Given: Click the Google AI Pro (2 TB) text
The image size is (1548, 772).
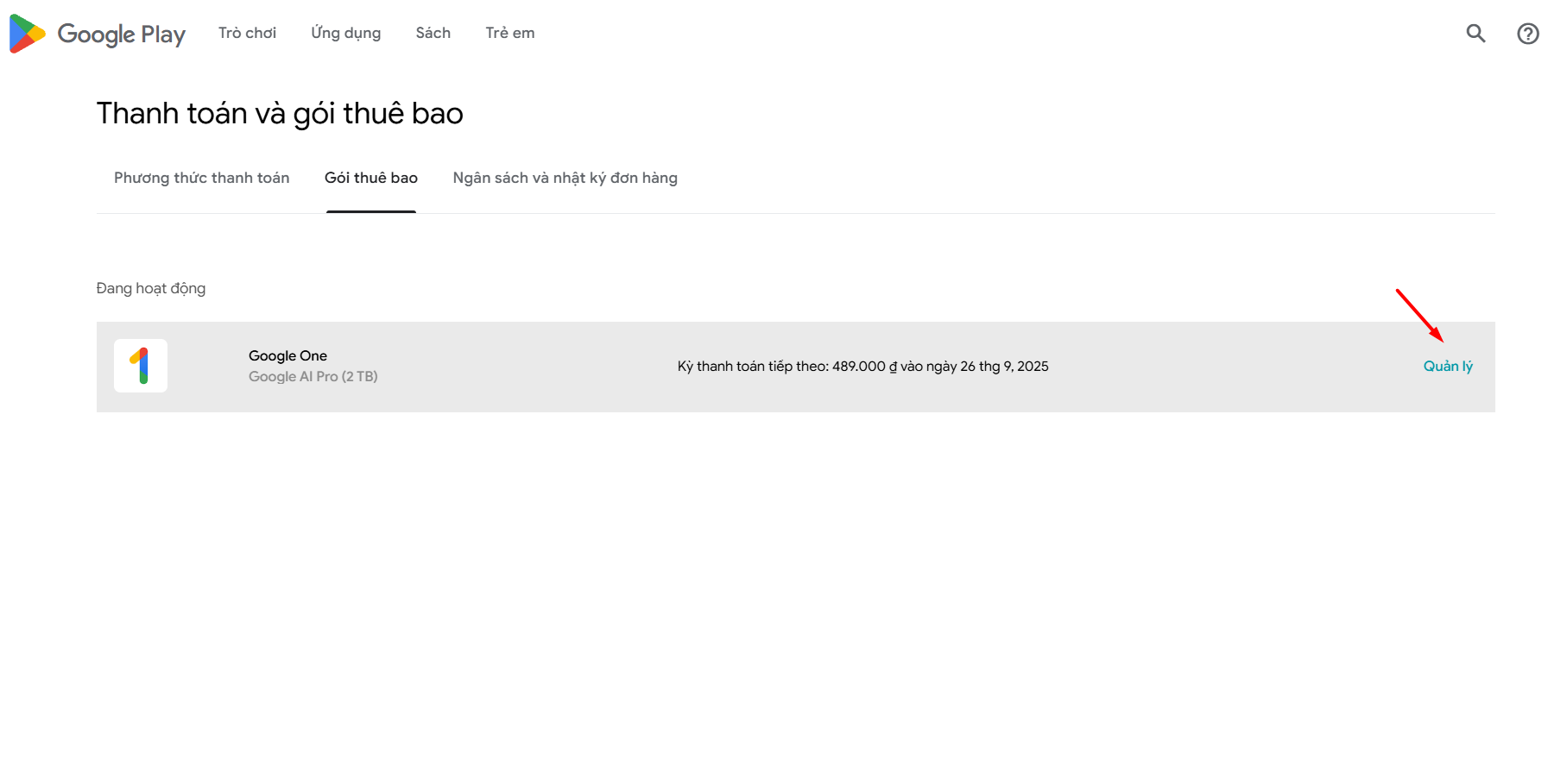Looking at the screenshot, I should [313, 377].
